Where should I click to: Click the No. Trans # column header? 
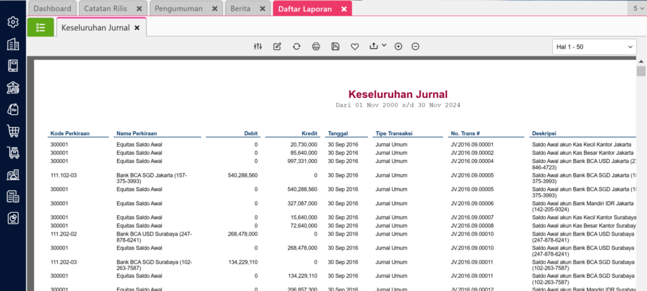(465, 134)
